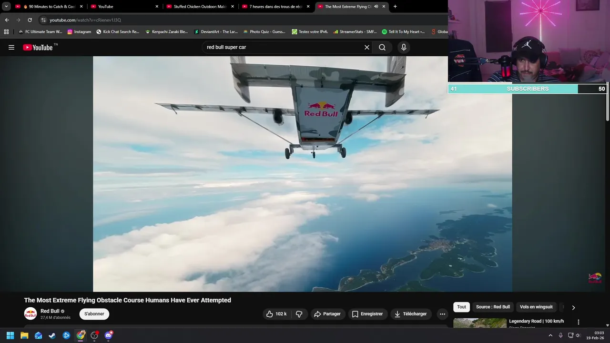Screen dimensions: 610x343
Task: Save the video with Enregistrer
Action: pos(367,314)
